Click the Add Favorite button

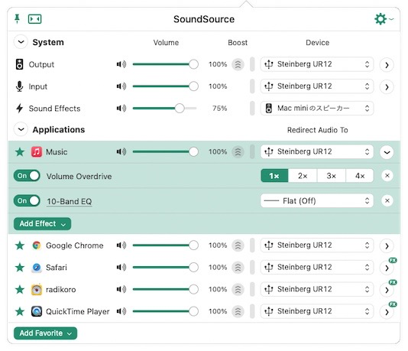coord(45,333)
